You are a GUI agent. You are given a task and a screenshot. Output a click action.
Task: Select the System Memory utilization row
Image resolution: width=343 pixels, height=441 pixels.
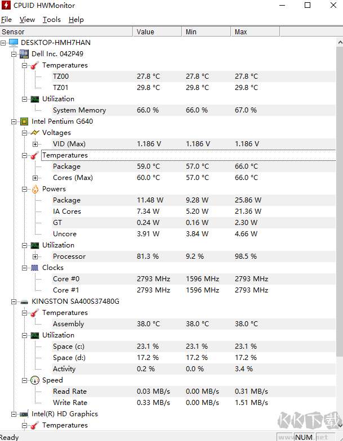coord(79,110)
